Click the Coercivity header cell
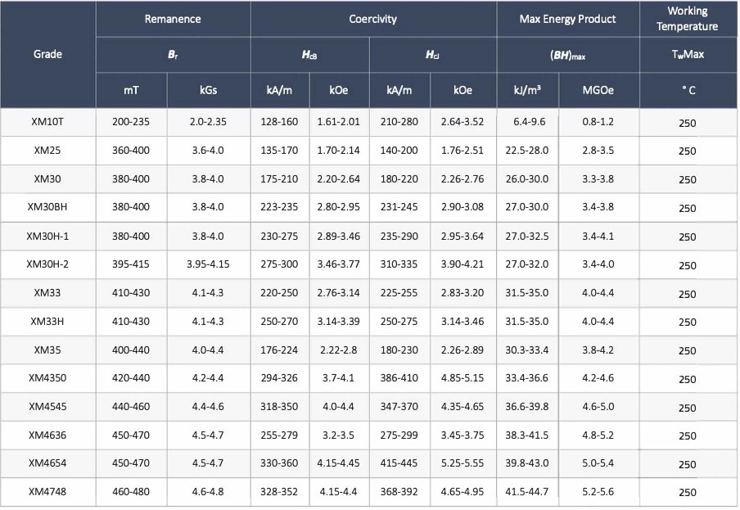The height and width of the screenshot is (510, 740). pyautogui.click(x=373, y=19)
